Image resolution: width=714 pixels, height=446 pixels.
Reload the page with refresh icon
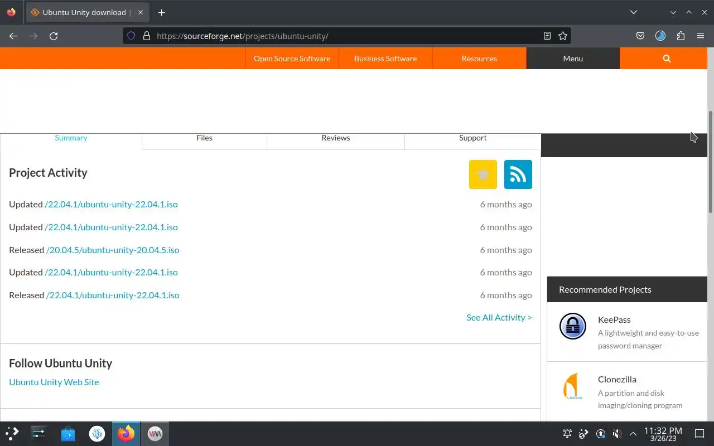[x=54, y=36]
